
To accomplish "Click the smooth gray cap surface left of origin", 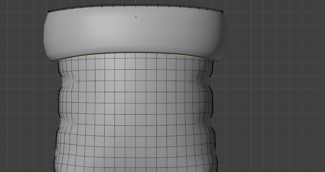I will (x=90, y=30).
